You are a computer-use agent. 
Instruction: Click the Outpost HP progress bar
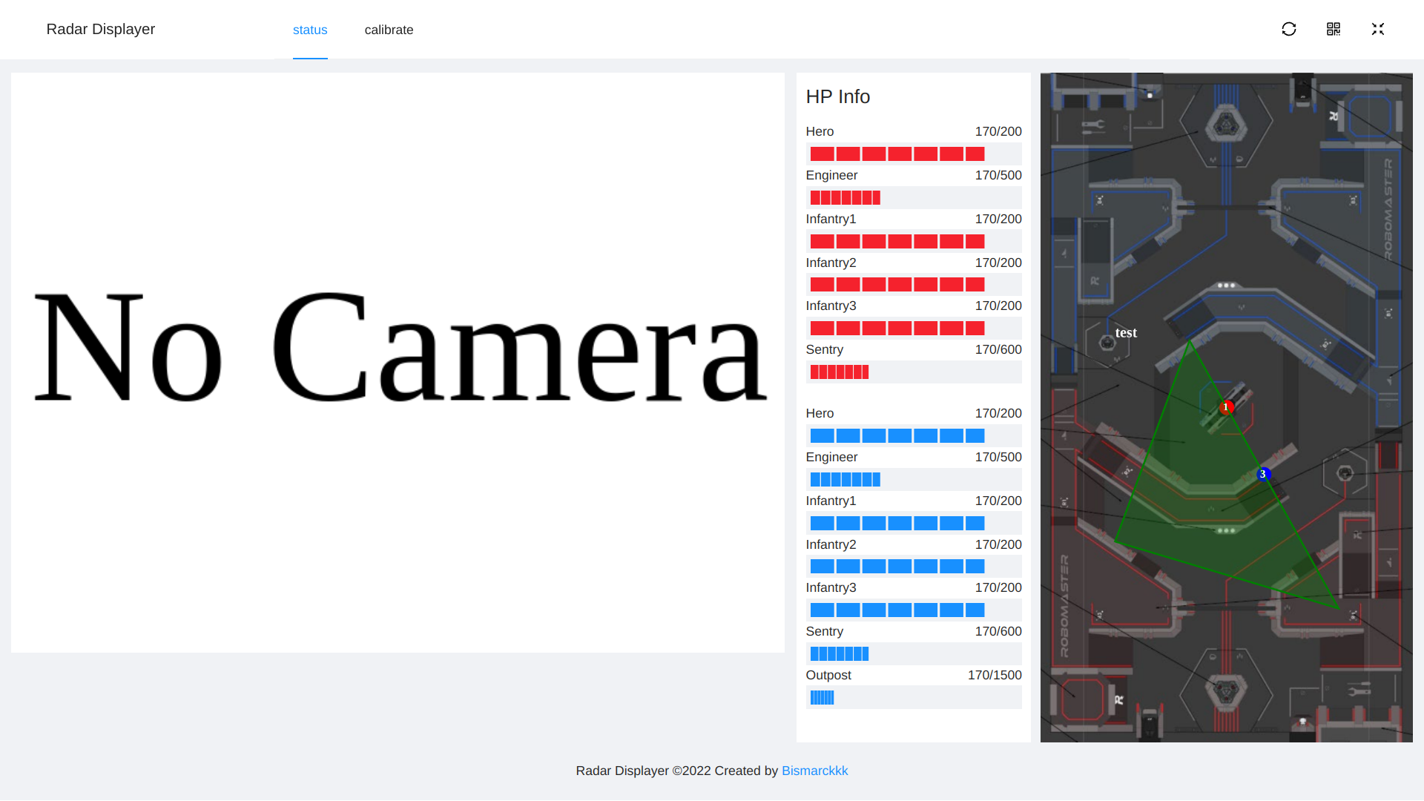[x=914, y=697]
